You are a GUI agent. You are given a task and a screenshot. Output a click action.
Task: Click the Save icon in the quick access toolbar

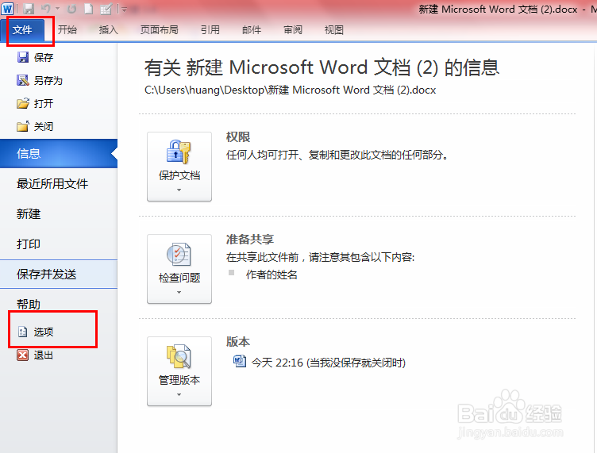pos(29,9)
